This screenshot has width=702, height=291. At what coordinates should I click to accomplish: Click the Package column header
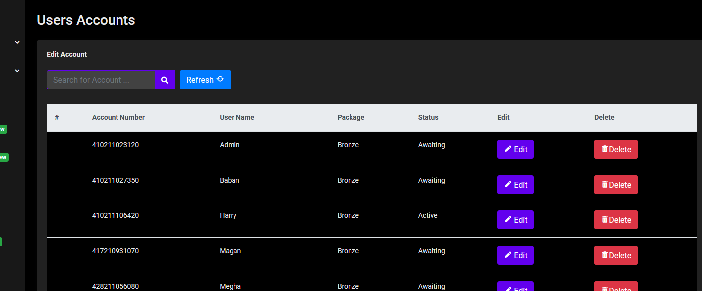(x=351, y=117)
